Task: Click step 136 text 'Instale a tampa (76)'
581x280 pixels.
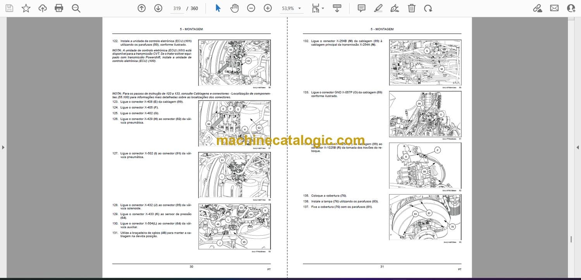Action: point(345,201)
